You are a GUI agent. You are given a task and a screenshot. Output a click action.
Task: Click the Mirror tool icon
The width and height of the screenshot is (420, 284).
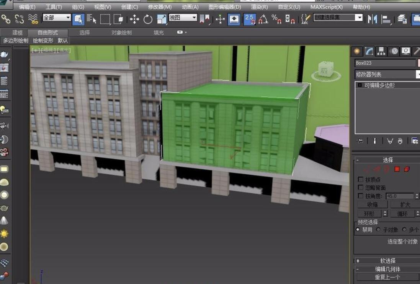click(x=372, y=19)
